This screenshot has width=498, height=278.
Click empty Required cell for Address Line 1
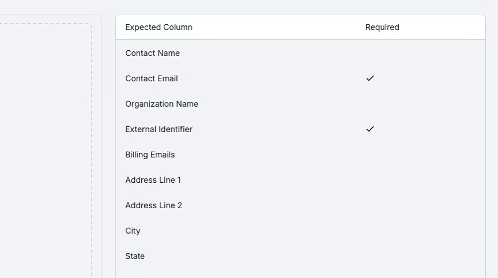point(370,180)
